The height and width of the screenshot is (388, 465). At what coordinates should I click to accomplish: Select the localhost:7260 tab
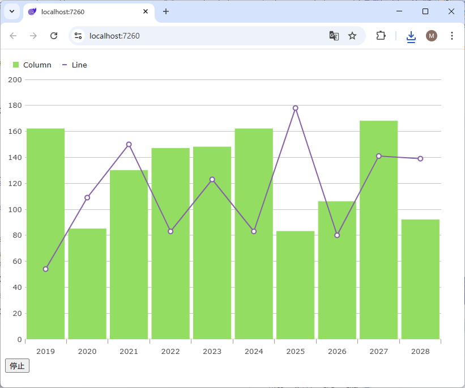[85, 11]
